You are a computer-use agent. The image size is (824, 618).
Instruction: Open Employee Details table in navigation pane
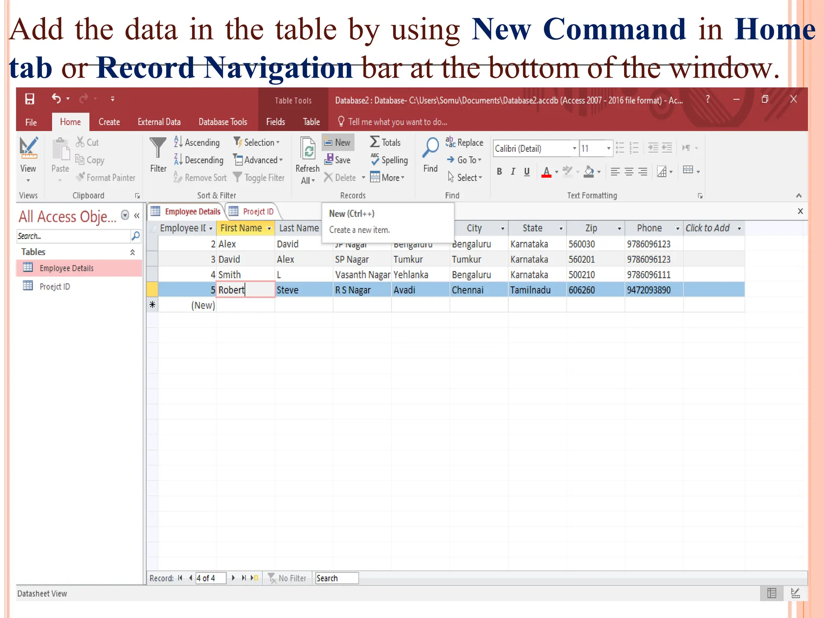tap(79, 268)
